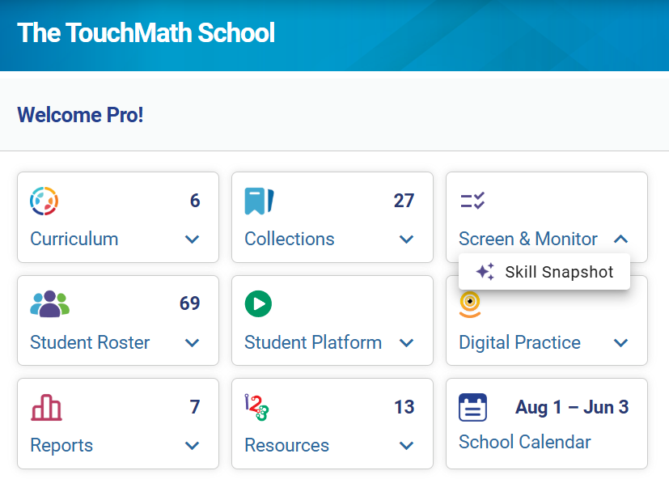Expand the Curriculum card chevron
Image resolution: width=669 pixels, height=492 pixels.
coord(193,240)
